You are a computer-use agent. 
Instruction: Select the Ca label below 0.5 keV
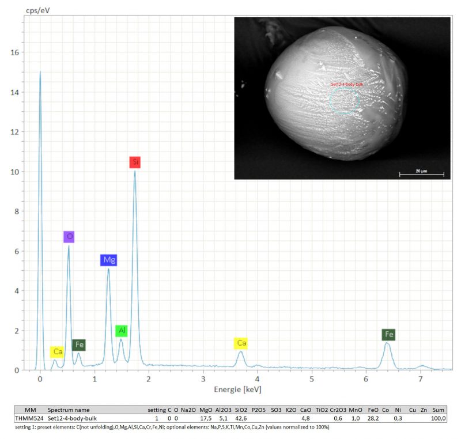click(58, 351)
